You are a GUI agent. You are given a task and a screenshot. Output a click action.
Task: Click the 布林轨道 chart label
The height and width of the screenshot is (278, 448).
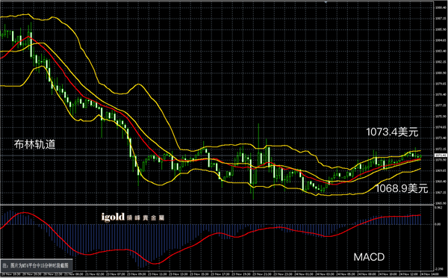(x=34, y=144)
